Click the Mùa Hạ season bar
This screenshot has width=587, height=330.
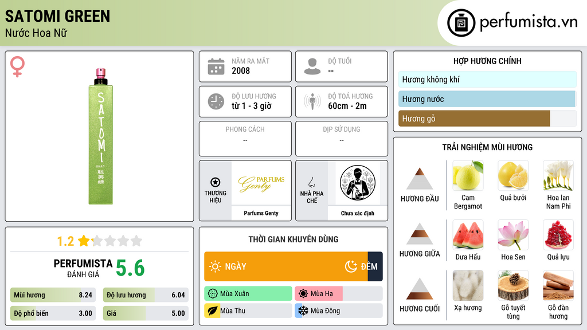tap(338, 293)
